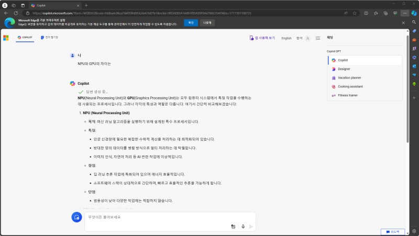Open Edge settings and more ellipsis menu
Image resolution: width=419 pixels, height=236 pixels.
tap(405, 13)
